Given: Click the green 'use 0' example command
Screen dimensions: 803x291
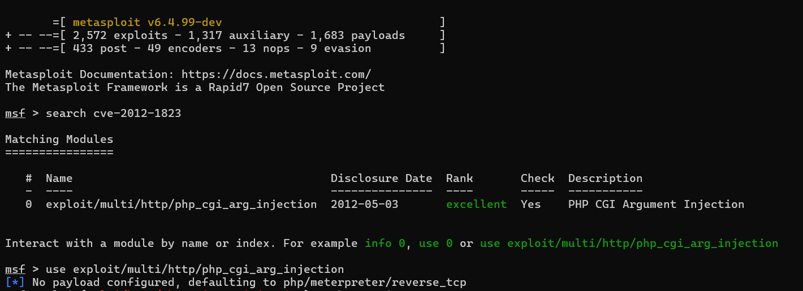Looking at the screenshot, I should [435, 244].
